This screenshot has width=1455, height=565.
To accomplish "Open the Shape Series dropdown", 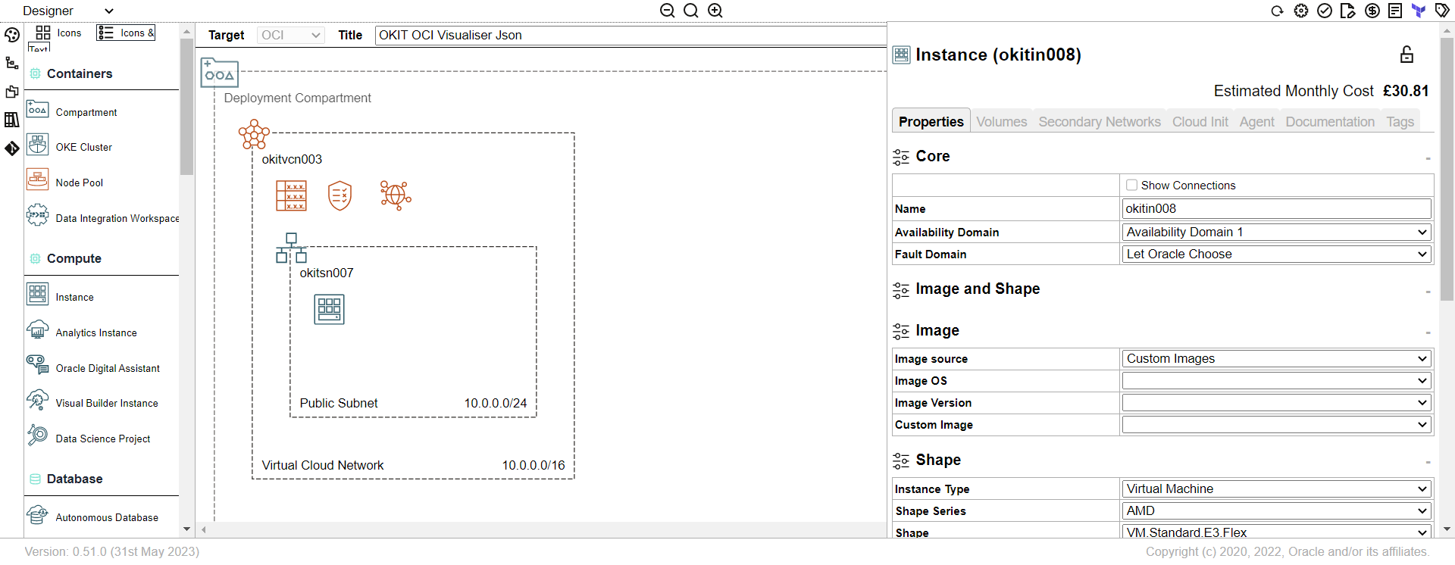I will point(1277,510).
